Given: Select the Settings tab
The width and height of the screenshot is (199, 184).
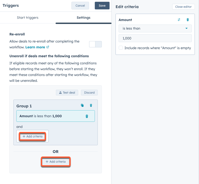Looking at the screenshot, I should point(83,18).
